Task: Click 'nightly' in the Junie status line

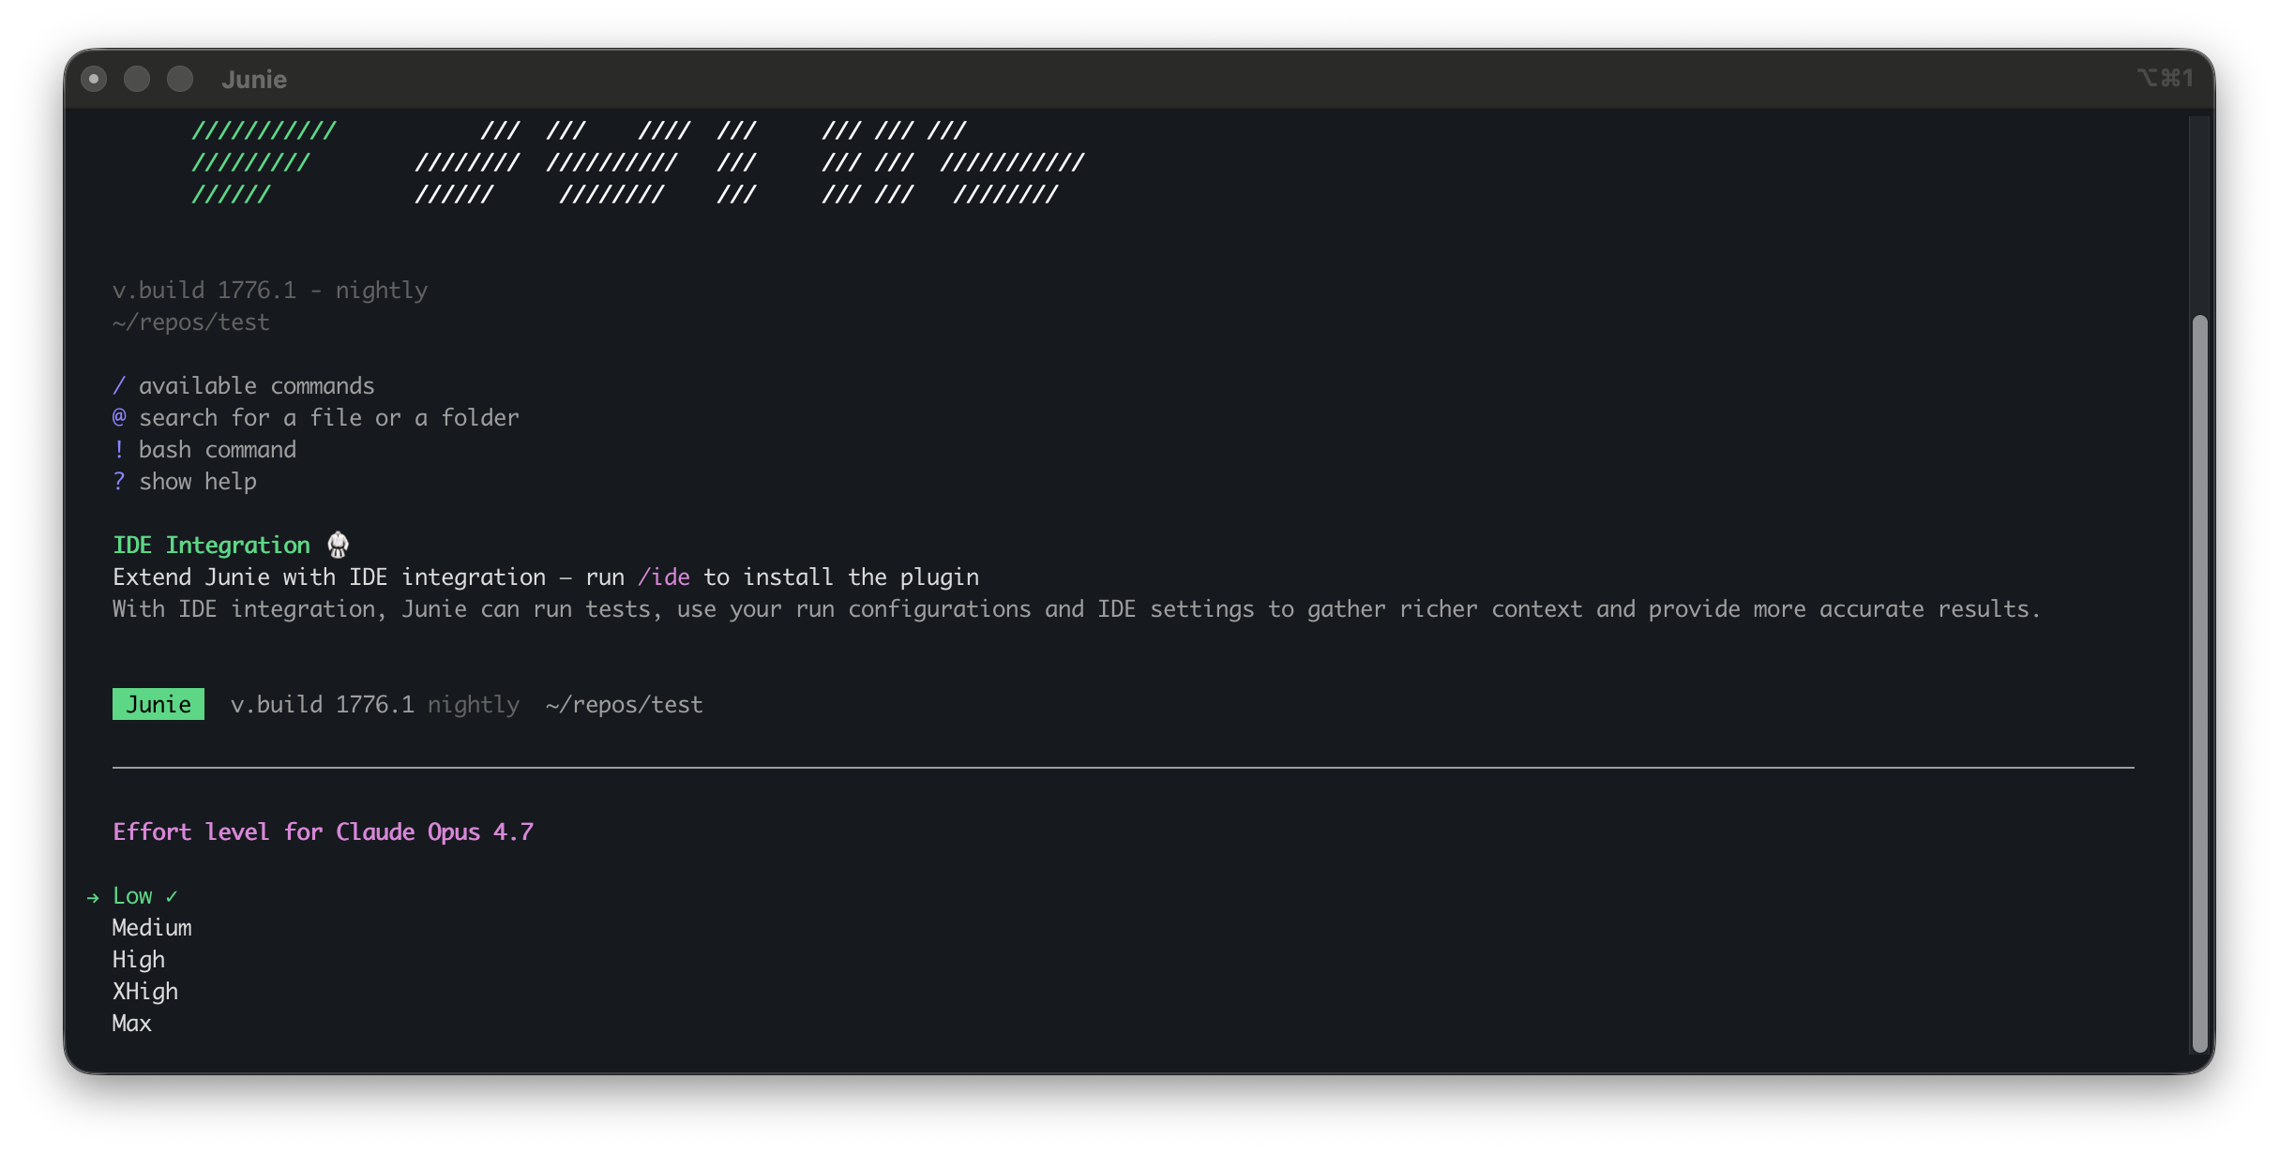Action: [x=474, y=704]
